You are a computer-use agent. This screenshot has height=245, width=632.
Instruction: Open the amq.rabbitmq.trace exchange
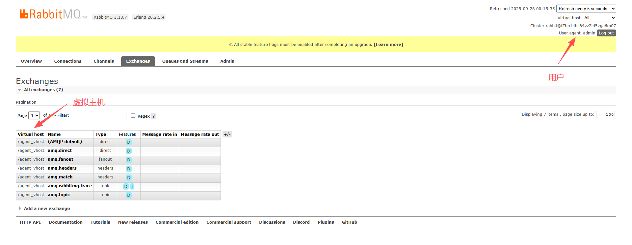pyautogui.click(x=70, y=186)
